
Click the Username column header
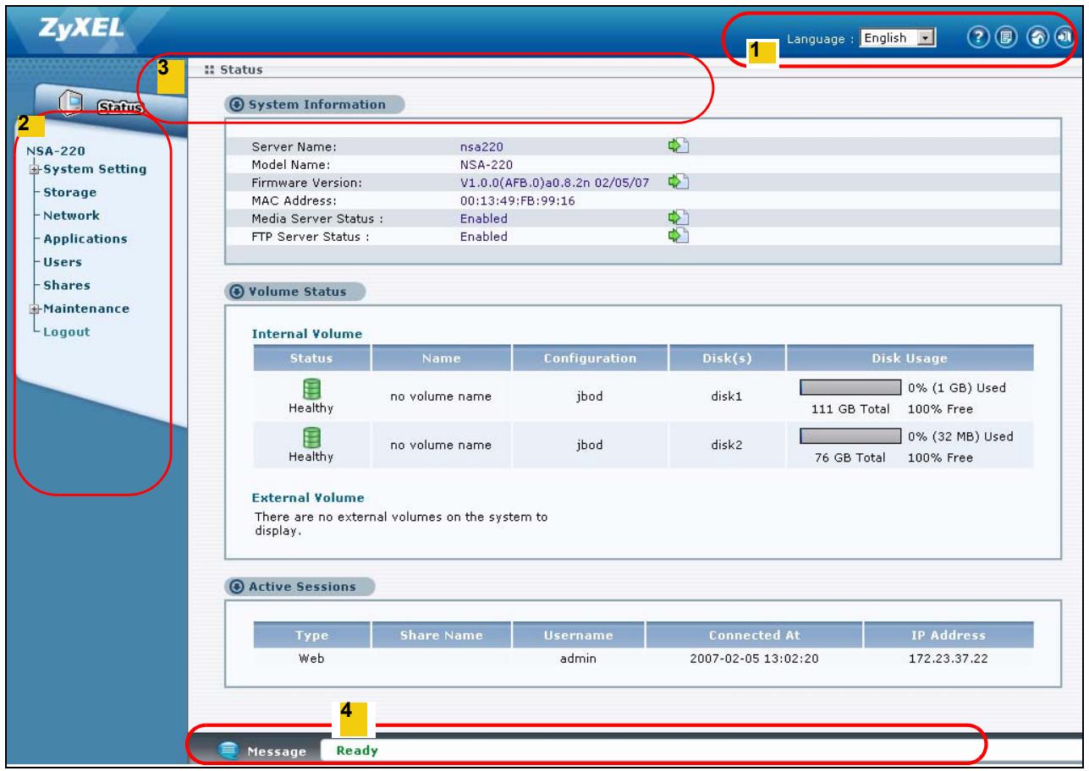(579, 634)
